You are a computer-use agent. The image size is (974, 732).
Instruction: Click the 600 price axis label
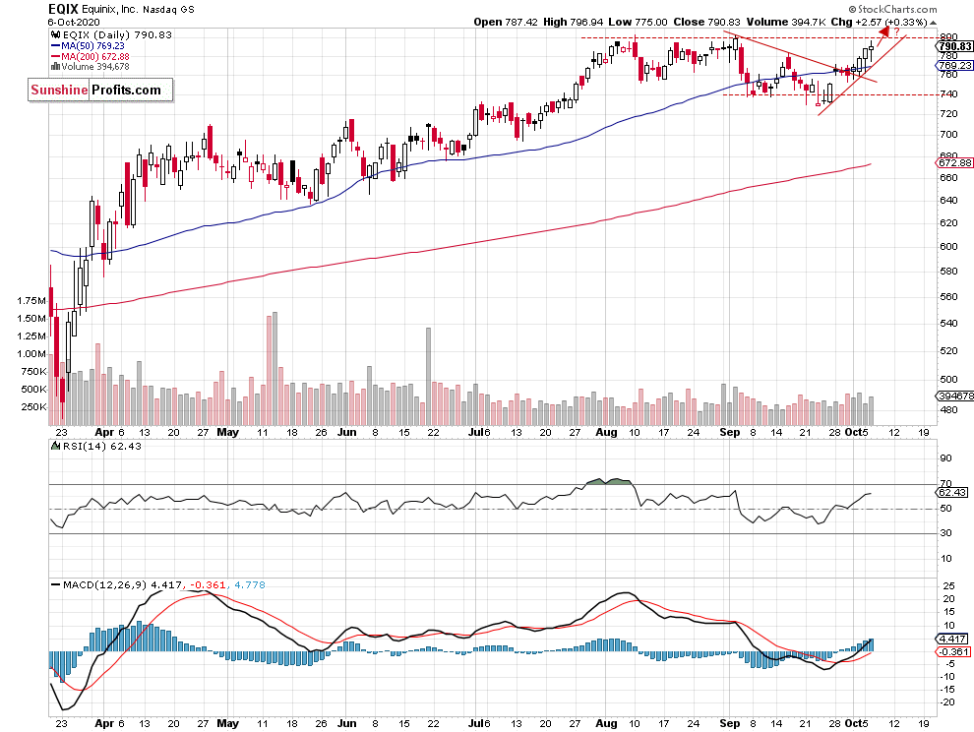click(948, 247)
